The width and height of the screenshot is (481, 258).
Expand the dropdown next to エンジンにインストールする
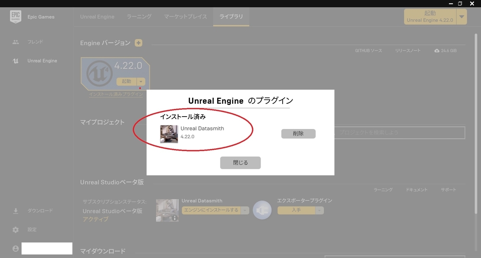coord(245,210)
